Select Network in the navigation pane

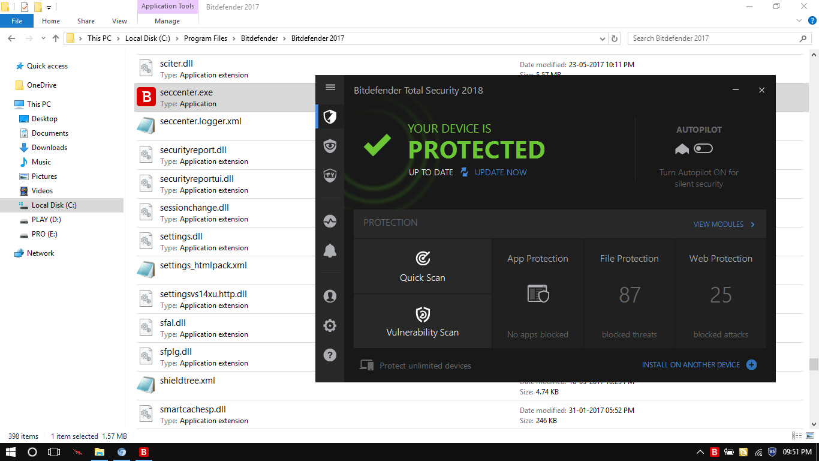pyautogui.click(x=40, y=253)
